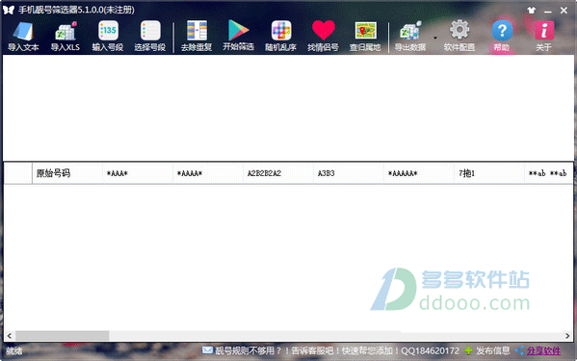The width and height of the screenshot is (577, 361).
Task: Click the butterfly app icon in title bar
Action: [x=9, y=10]
